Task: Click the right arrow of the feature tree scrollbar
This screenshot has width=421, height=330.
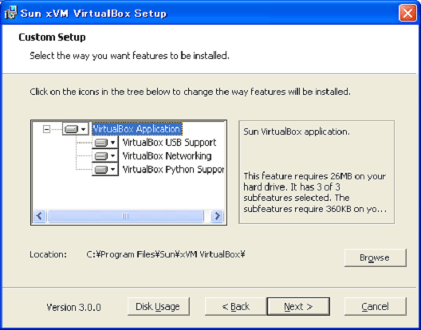Action: 217,216
